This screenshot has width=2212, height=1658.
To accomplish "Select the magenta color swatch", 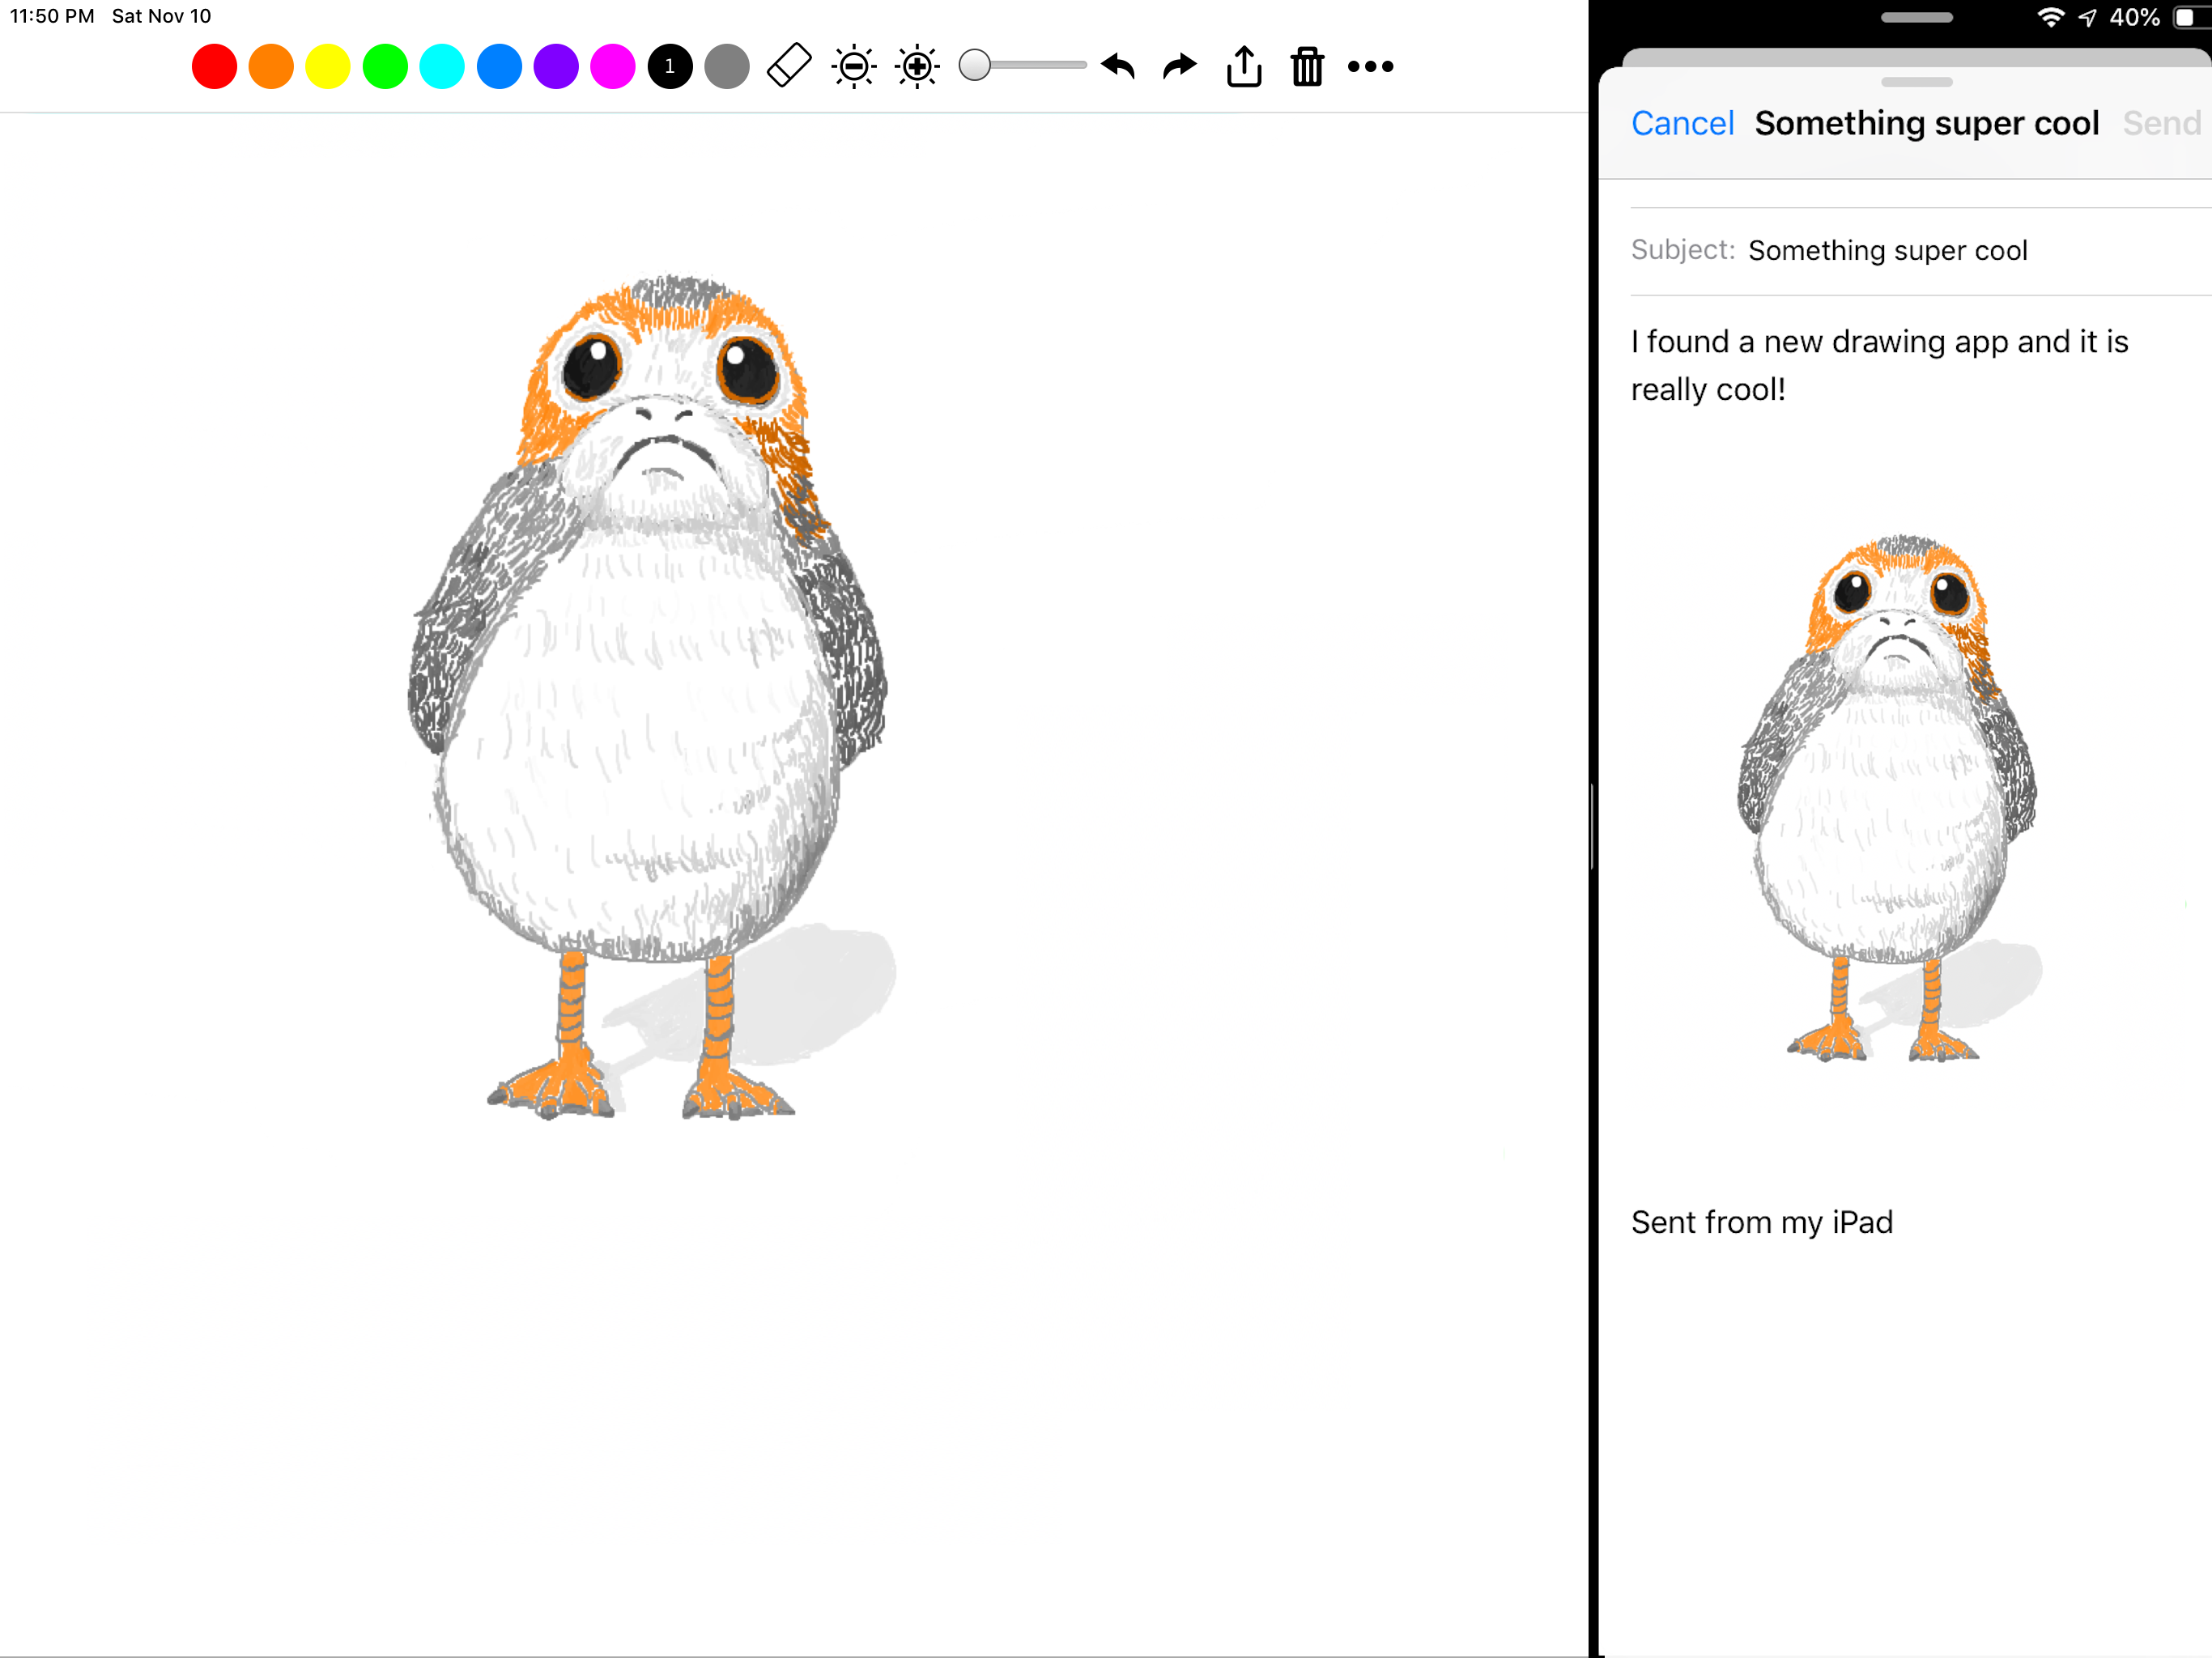I will [x=613, y=67].
